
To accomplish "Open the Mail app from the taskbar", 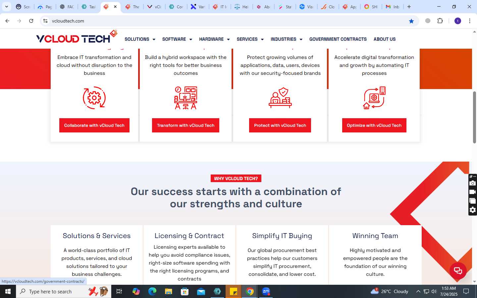I will tap(201, 291).
